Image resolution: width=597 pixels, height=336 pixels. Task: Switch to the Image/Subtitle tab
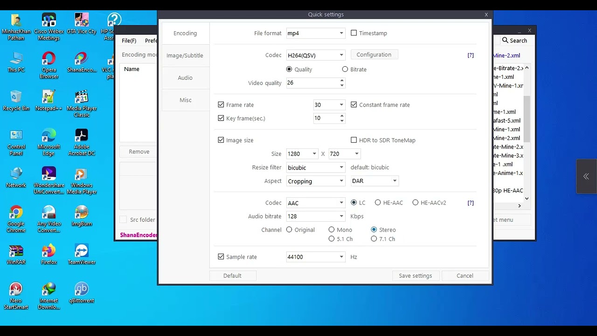pos(185,56)
